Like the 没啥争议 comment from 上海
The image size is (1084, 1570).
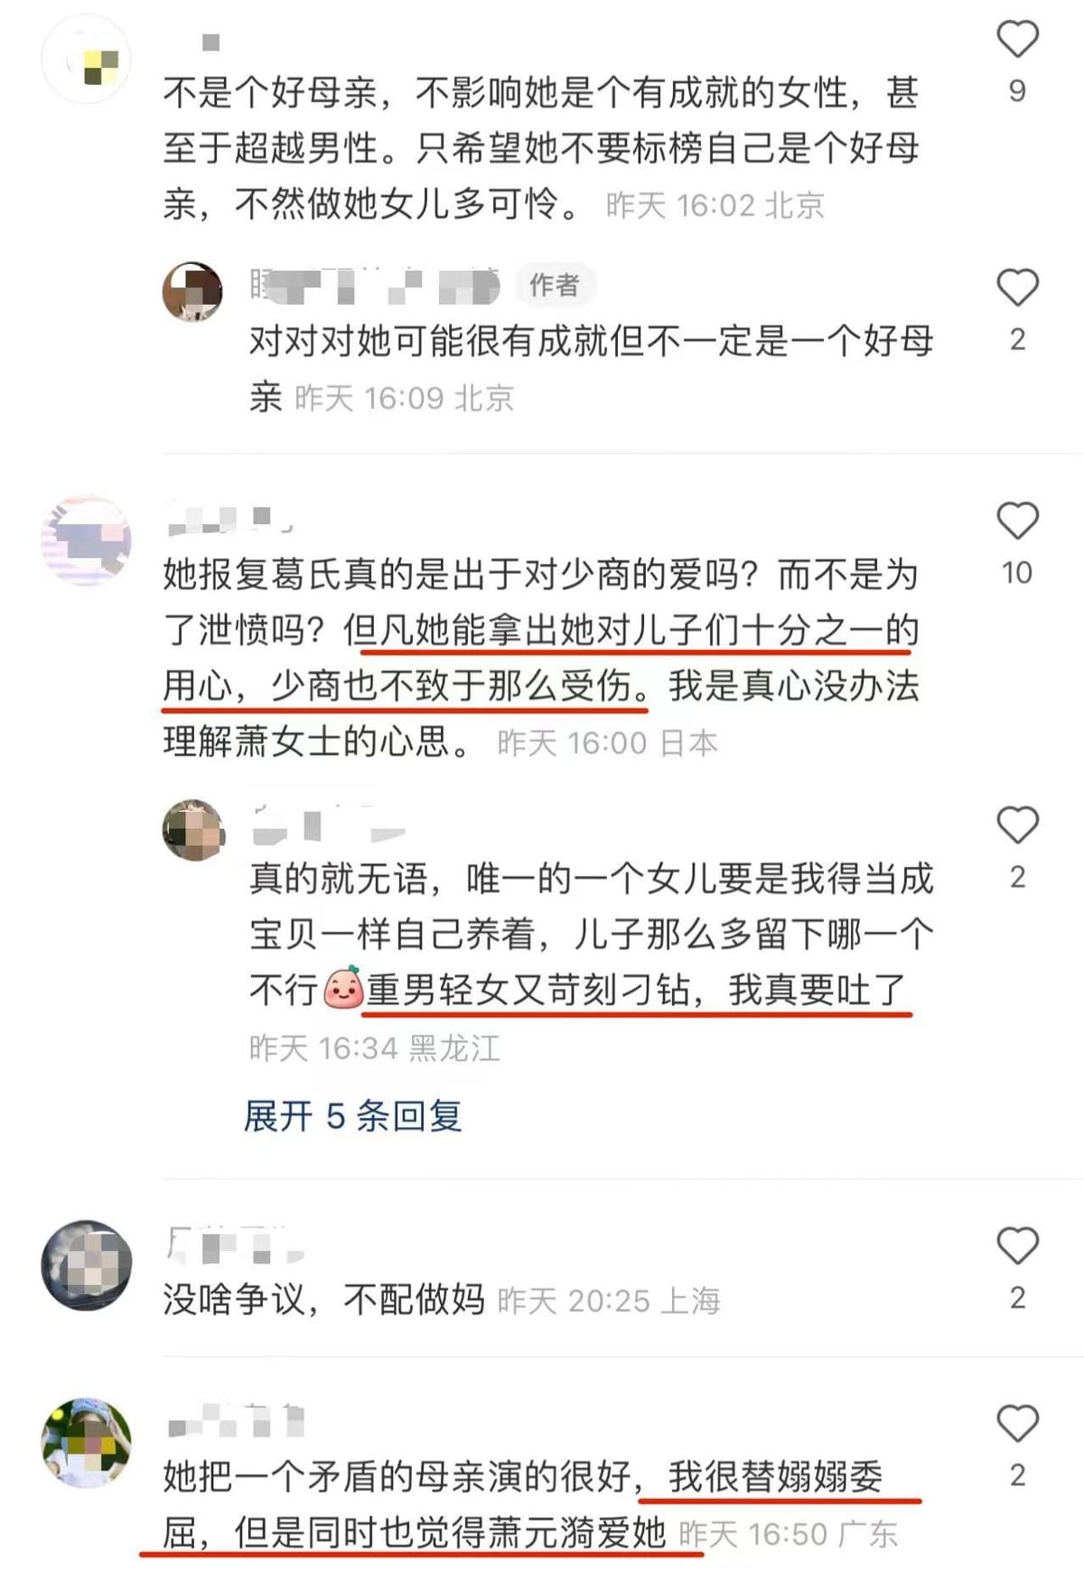pos(1017,1246)
